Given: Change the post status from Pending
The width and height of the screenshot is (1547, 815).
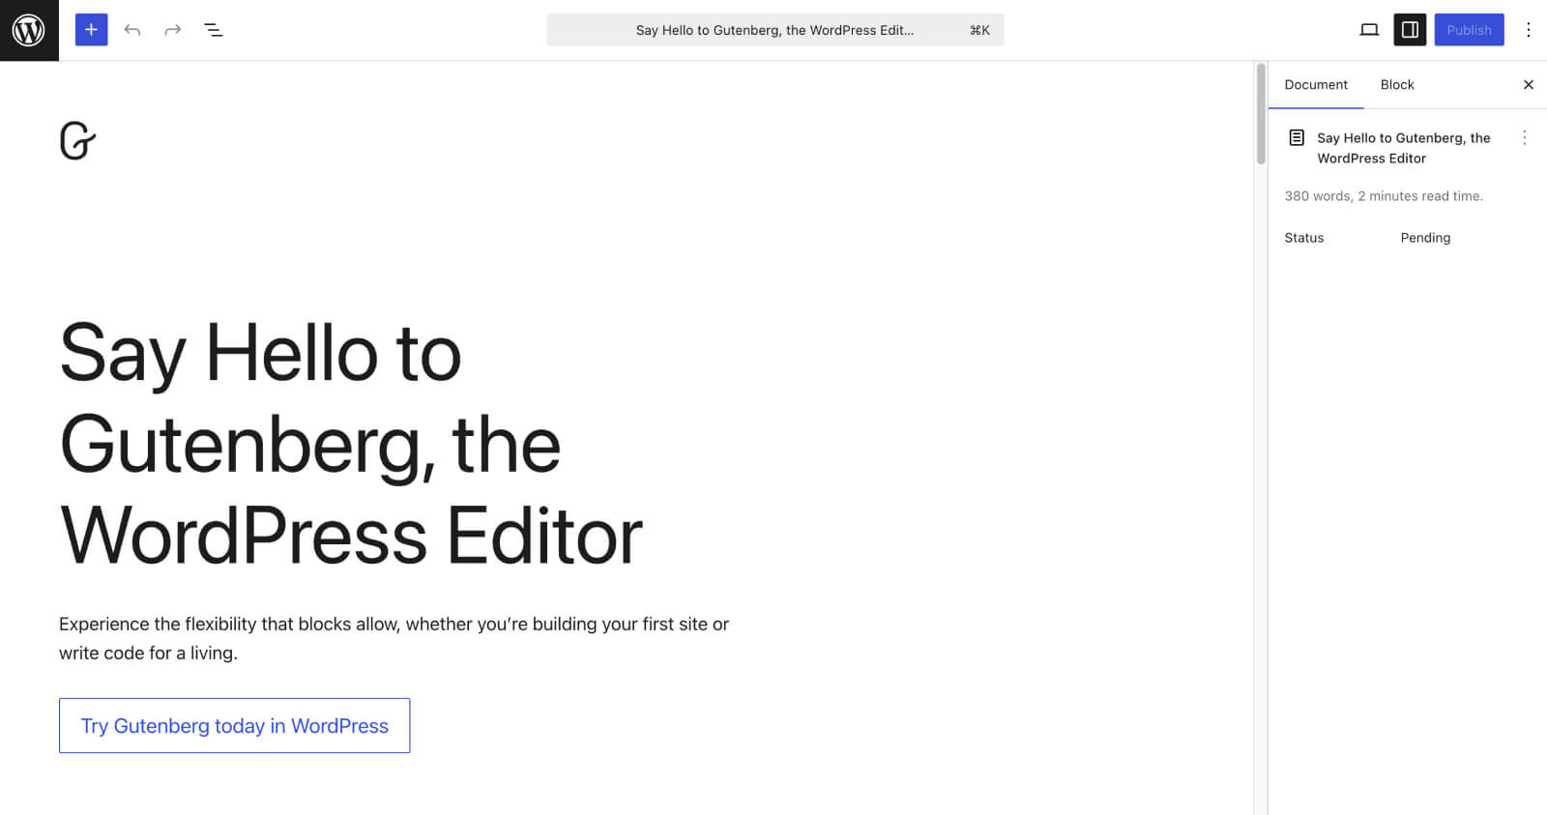Looking at the screenshot, I should tap(1425, 237).
